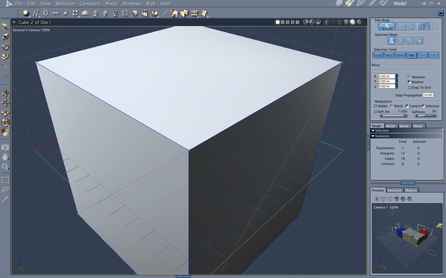The width and height of the screenshot is (446, 278).
Task: Click the X position input field
Action: click(387, 76)
